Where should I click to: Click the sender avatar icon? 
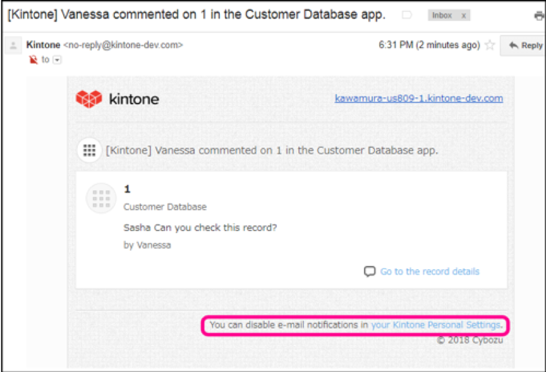coord(13,45)
